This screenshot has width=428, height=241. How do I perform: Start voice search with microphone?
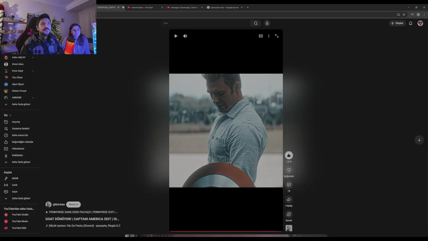pos(267,23)
